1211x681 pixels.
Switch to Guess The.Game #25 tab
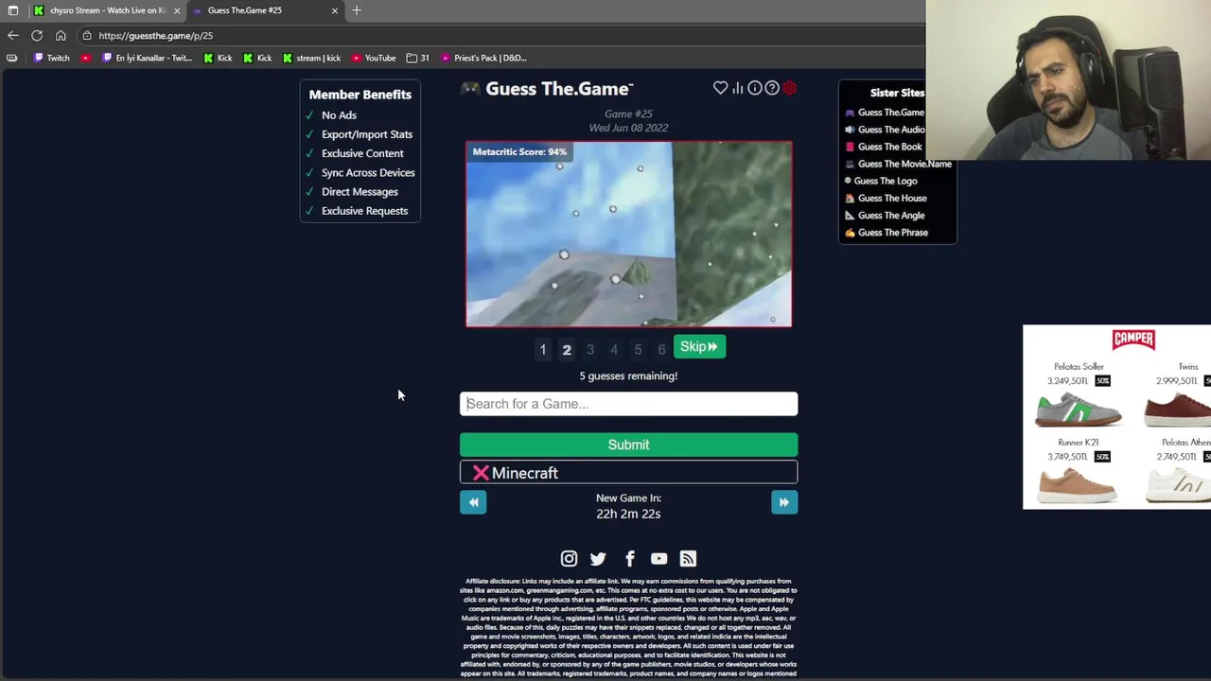pyautogui.click(x=265, y=10)
